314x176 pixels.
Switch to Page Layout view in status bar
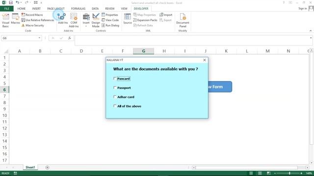260,173
